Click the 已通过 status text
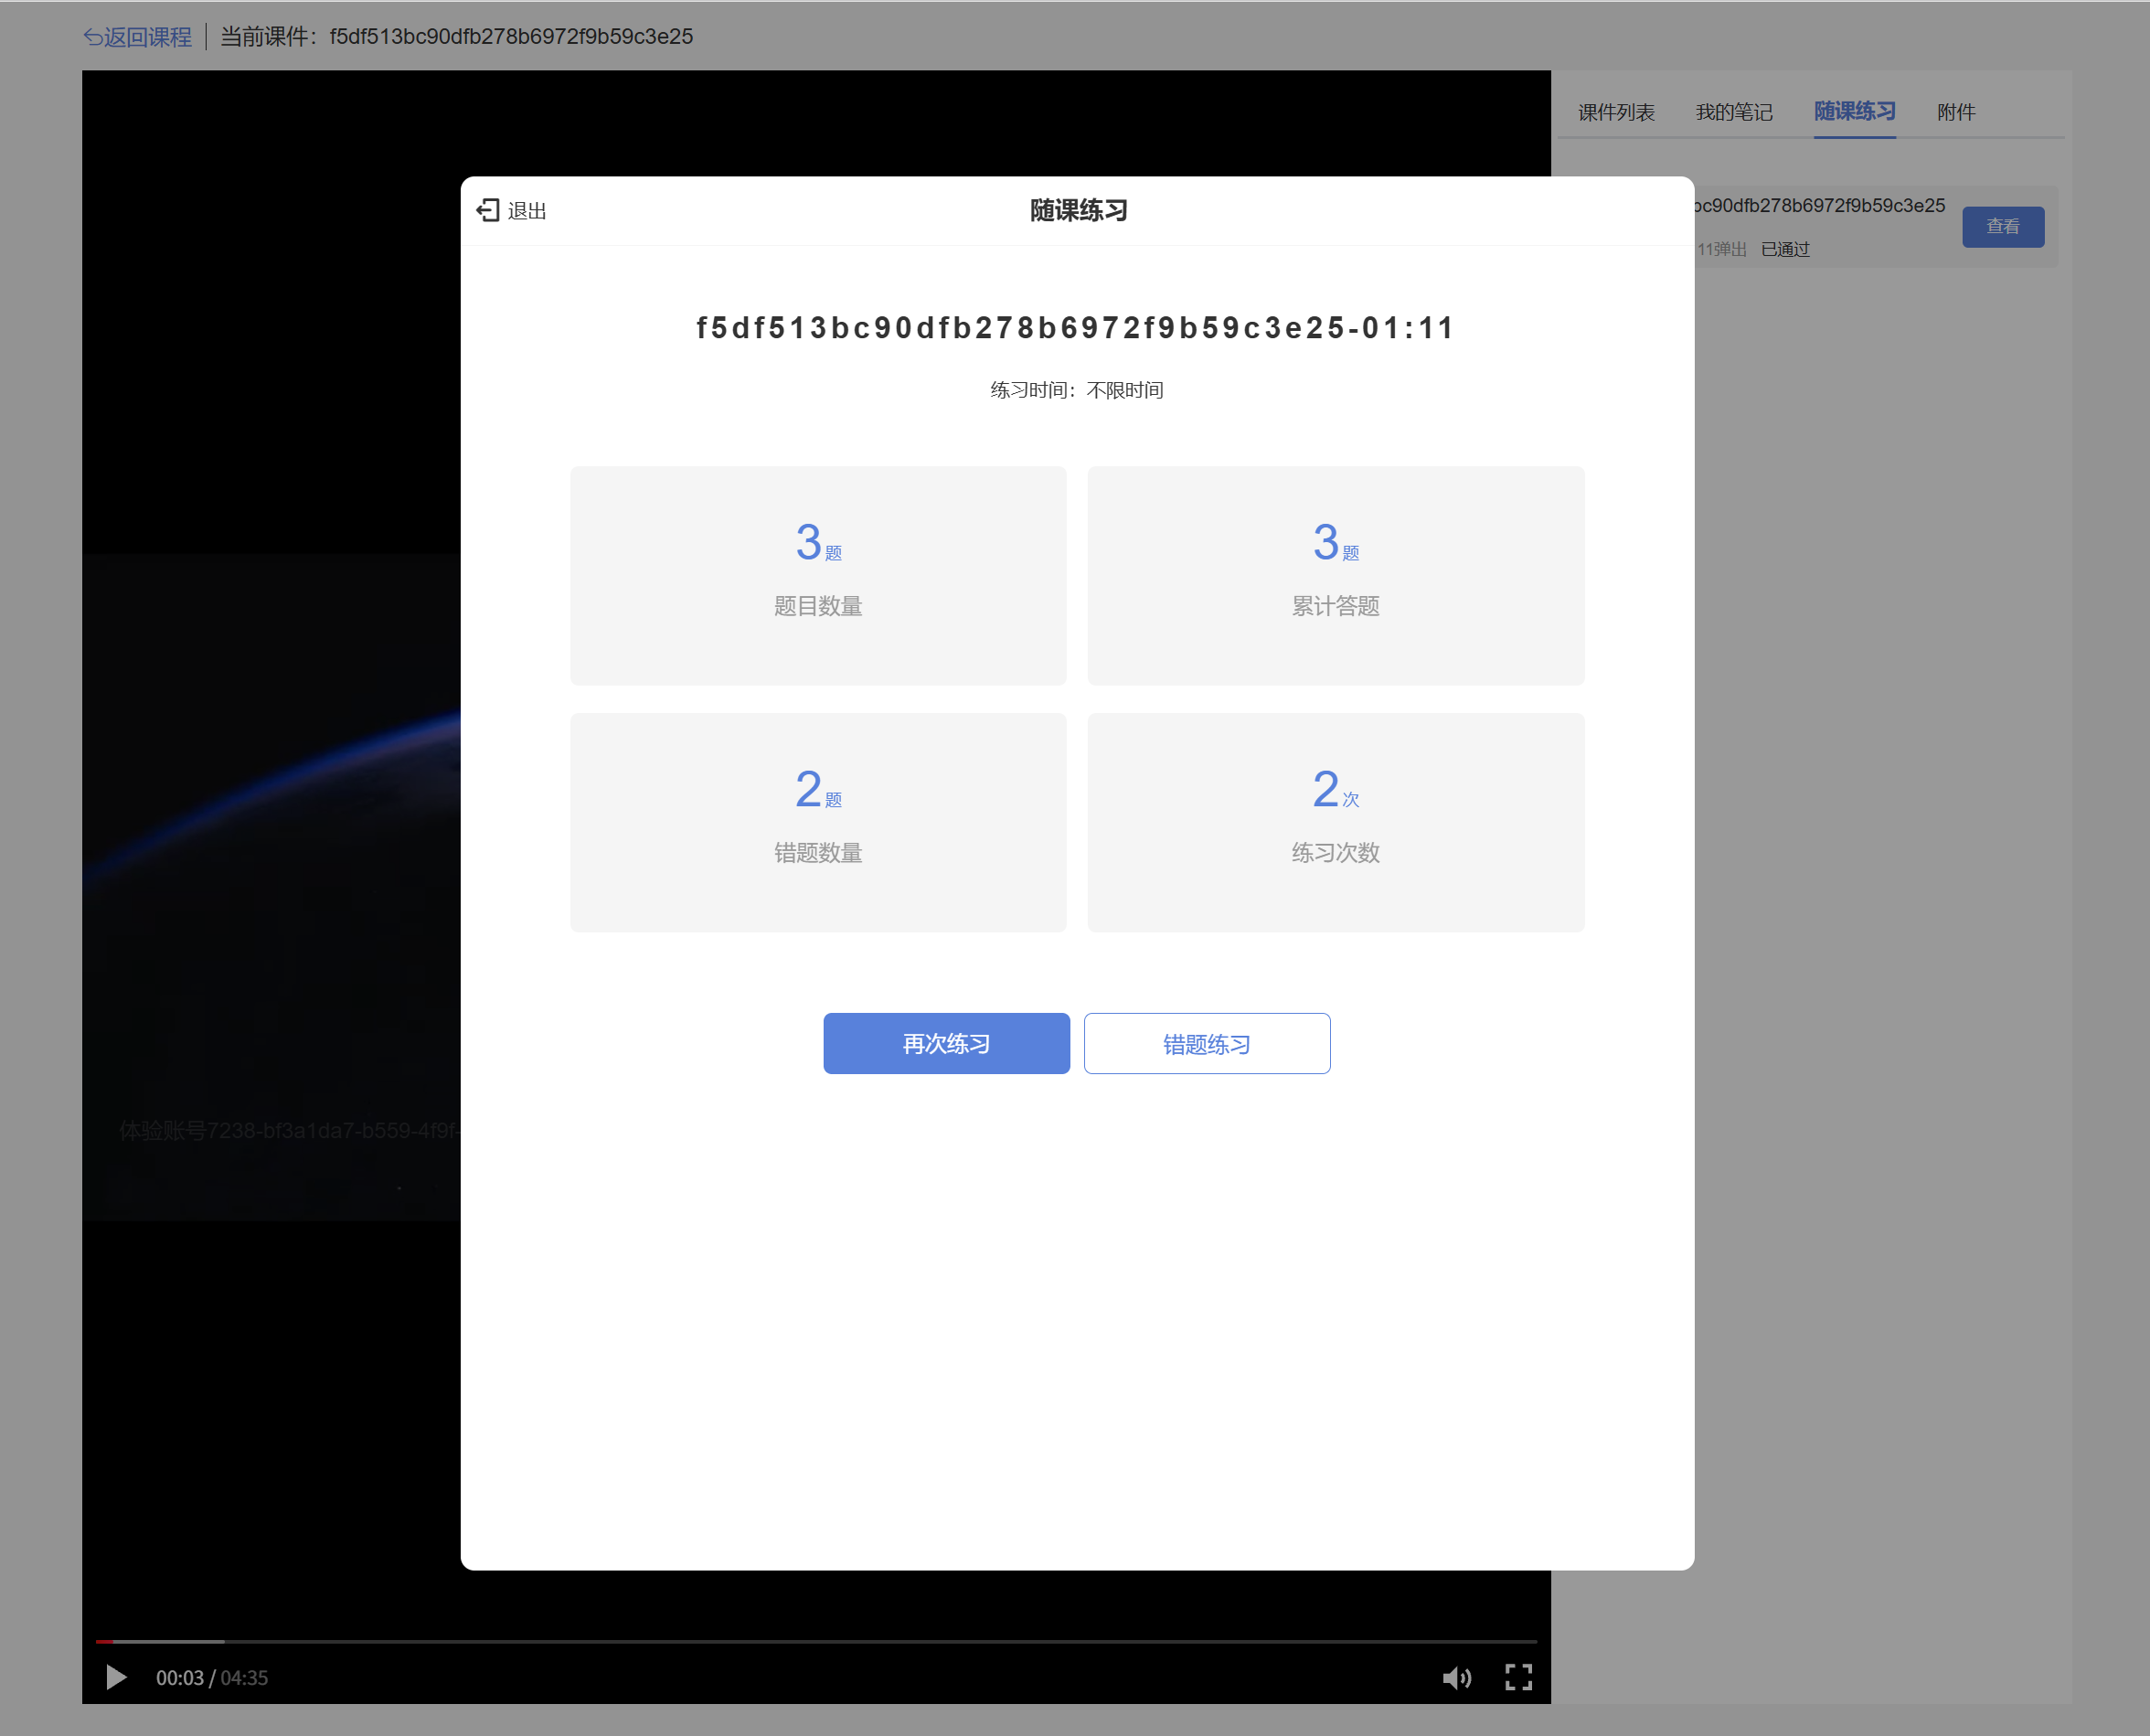The image size is (2150, 1736). tap(1785, 249)
